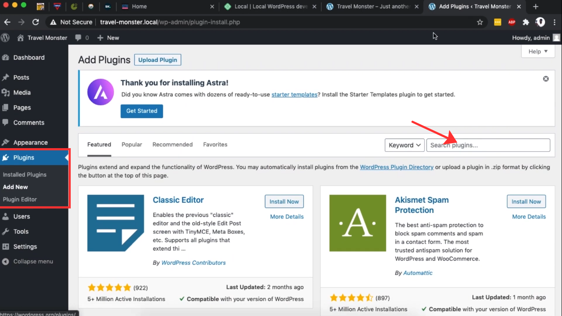
Task: Collapse the admin sidebar menu
Action: 28,261
